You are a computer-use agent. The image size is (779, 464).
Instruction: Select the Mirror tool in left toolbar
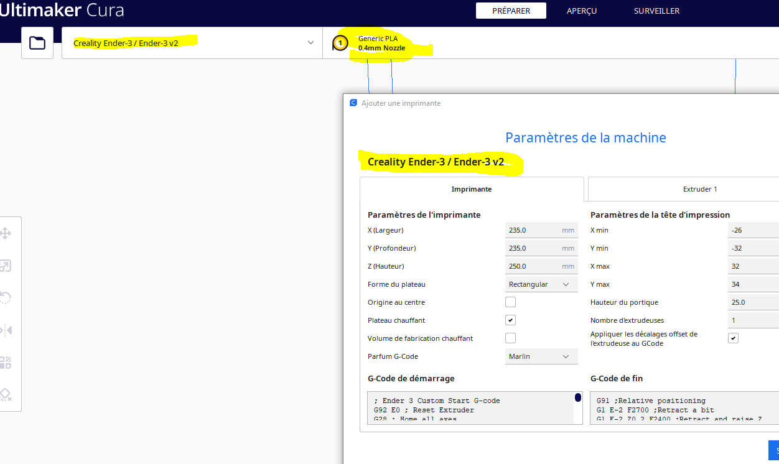coord(6,330)
